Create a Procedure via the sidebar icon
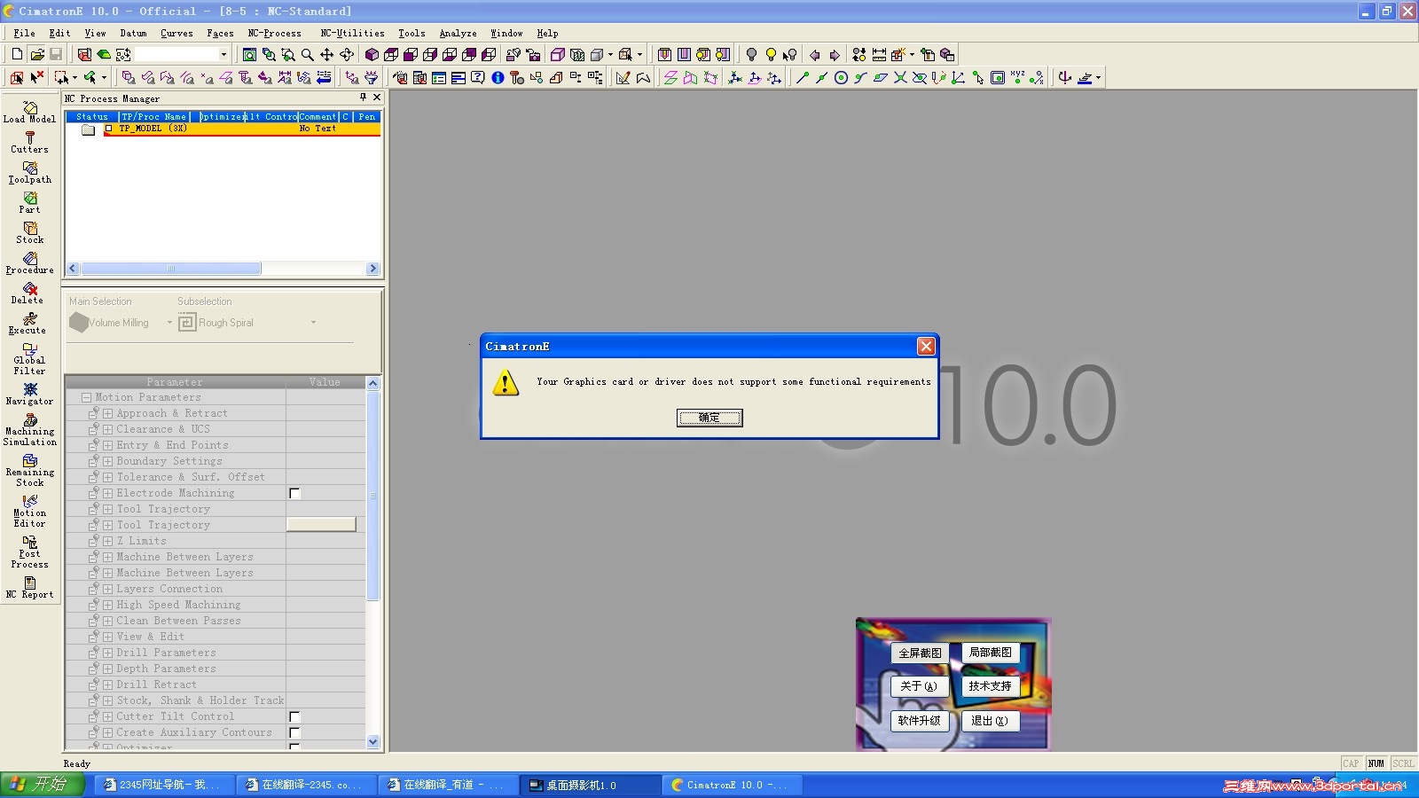Image resolution: width=1419 pixels, height=798 pixels. pos(29,262)
